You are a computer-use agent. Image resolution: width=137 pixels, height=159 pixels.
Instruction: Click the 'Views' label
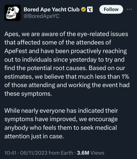pos(97,153)
